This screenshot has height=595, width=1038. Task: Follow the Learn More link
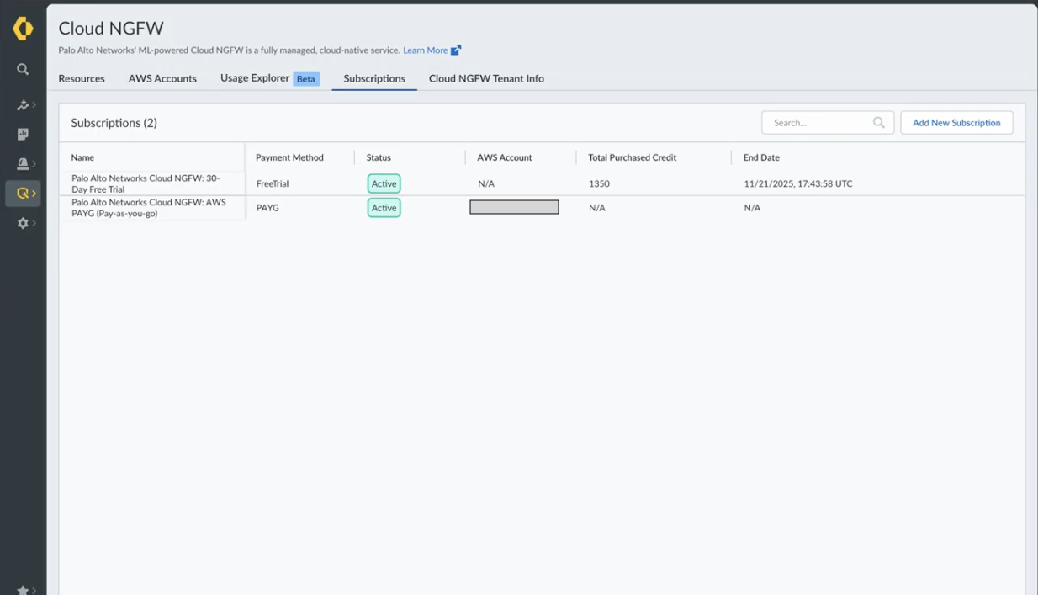point(425,50)
